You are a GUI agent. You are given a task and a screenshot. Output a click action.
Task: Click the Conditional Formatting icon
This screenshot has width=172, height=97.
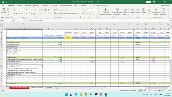(x=106, y=10)
